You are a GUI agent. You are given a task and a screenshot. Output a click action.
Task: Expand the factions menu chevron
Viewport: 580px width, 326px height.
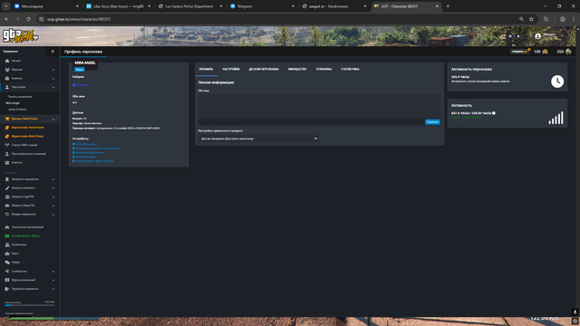pos(53,70)
